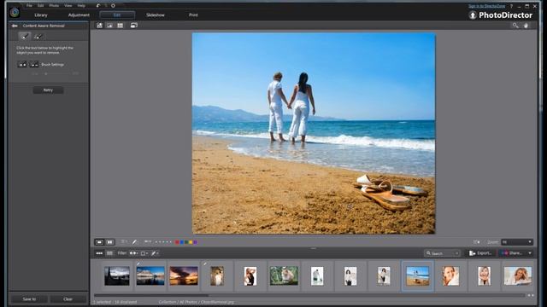The width and height of the screenshot is (547, 307).
Task: Select the cat in grass thumbnail
Action: coord(284,275)
